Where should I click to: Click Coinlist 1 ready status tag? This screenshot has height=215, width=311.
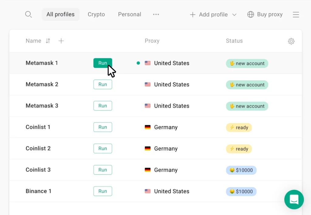point(239,127)
